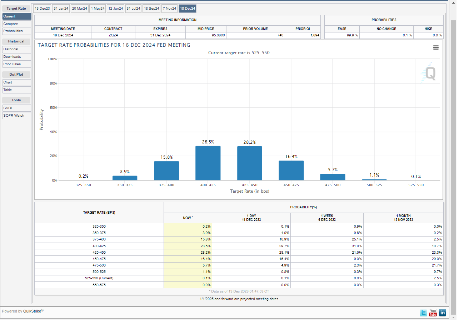Click the 550-575 table row label
Screen dimensions: 459x320
(x=99, y=285)
